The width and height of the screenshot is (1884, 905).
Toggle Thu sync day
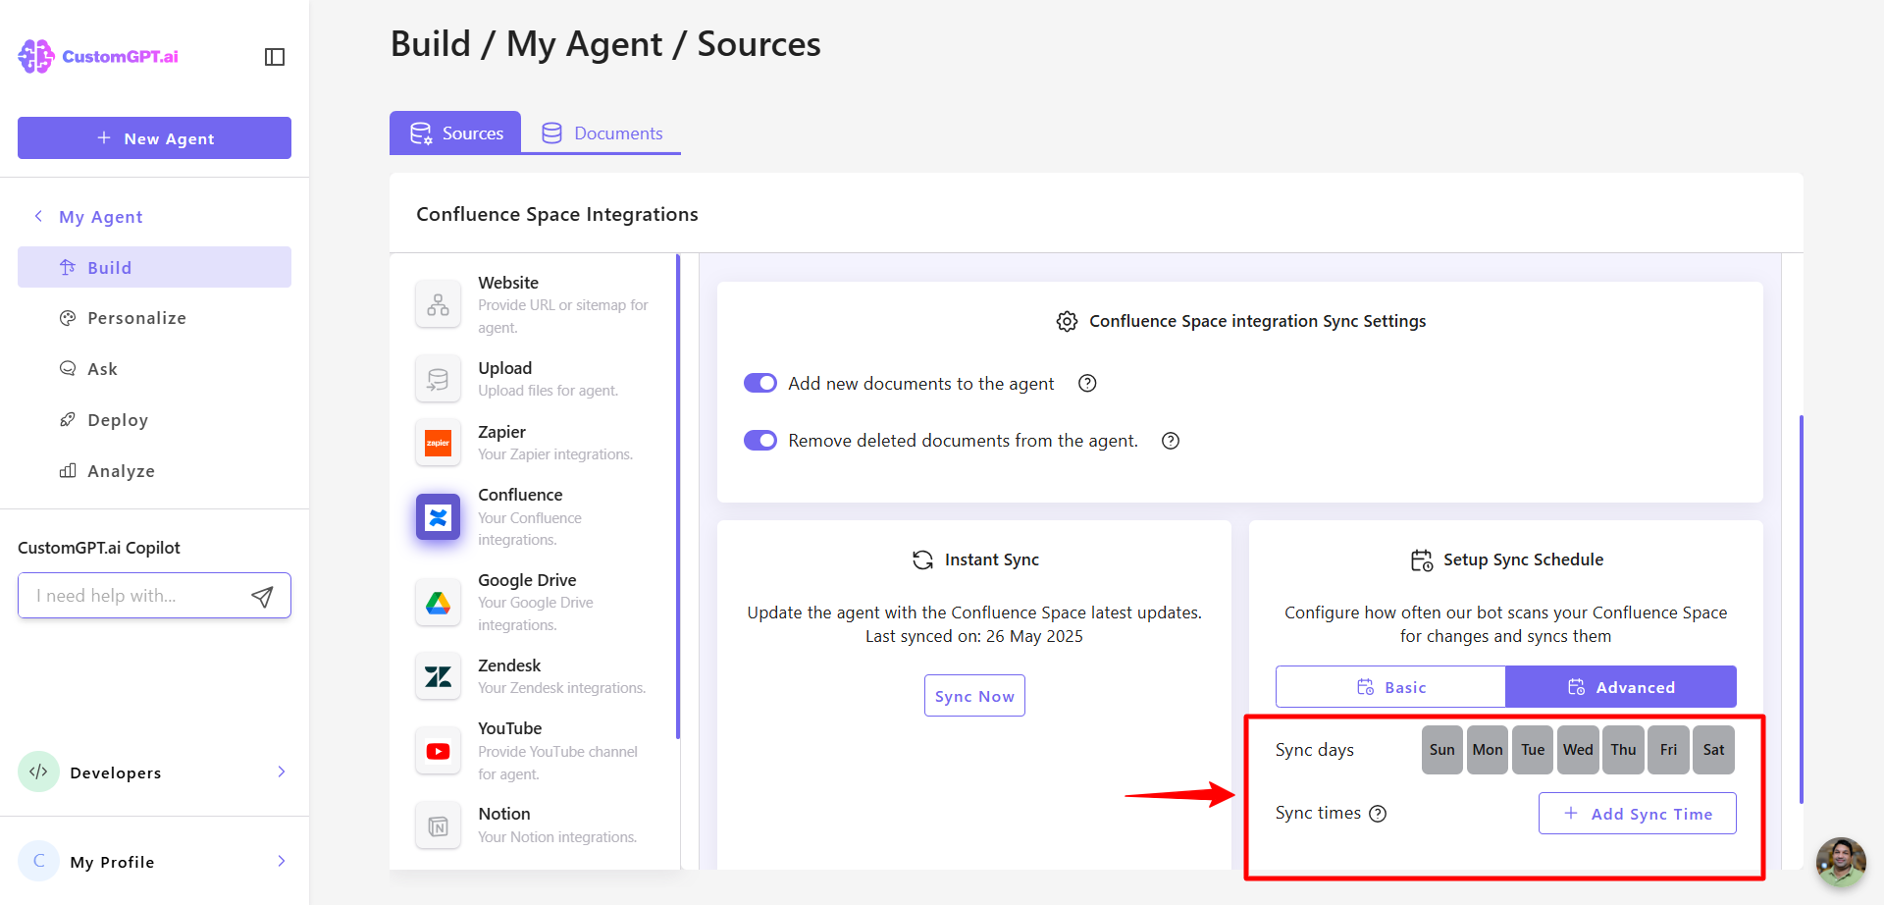coord(1623,750)
